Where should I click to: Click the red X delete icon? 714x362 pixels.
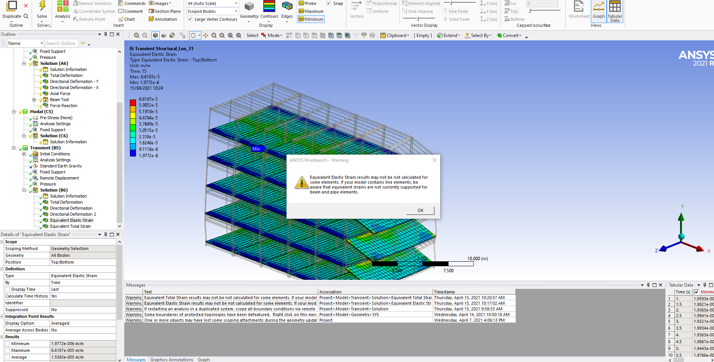26,6
